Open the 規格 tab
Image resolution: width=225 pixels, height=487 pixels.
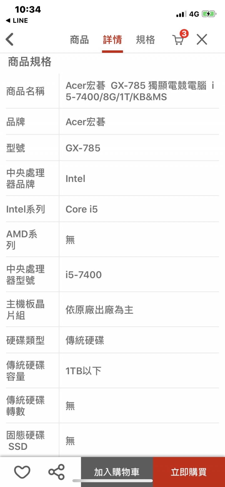coord(146,40)
